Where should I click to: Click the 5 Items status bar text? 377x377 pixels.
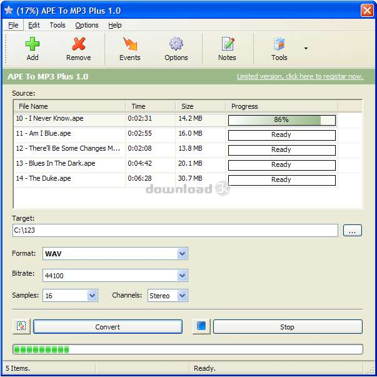click(18, 368)
